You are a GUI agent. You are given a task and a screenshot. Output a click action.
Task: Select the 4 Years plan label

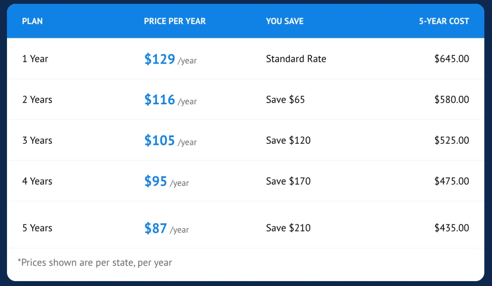37,181
